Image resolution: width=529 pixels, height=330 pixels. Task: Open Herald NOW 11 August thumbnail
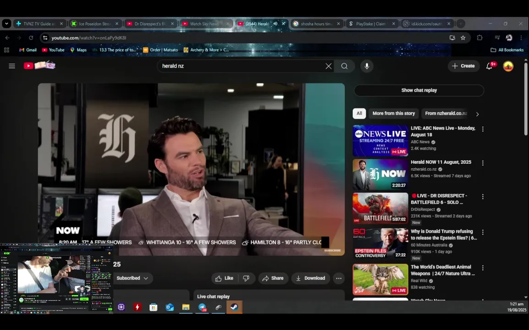(380, 175)
